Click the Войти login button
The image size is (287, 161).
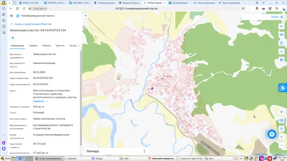click(x=277, y=17)
